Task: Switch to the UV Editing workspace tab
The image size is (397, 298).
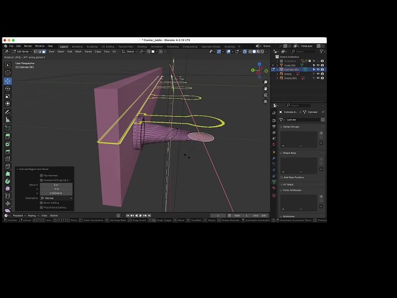Action: click(108, 47)
